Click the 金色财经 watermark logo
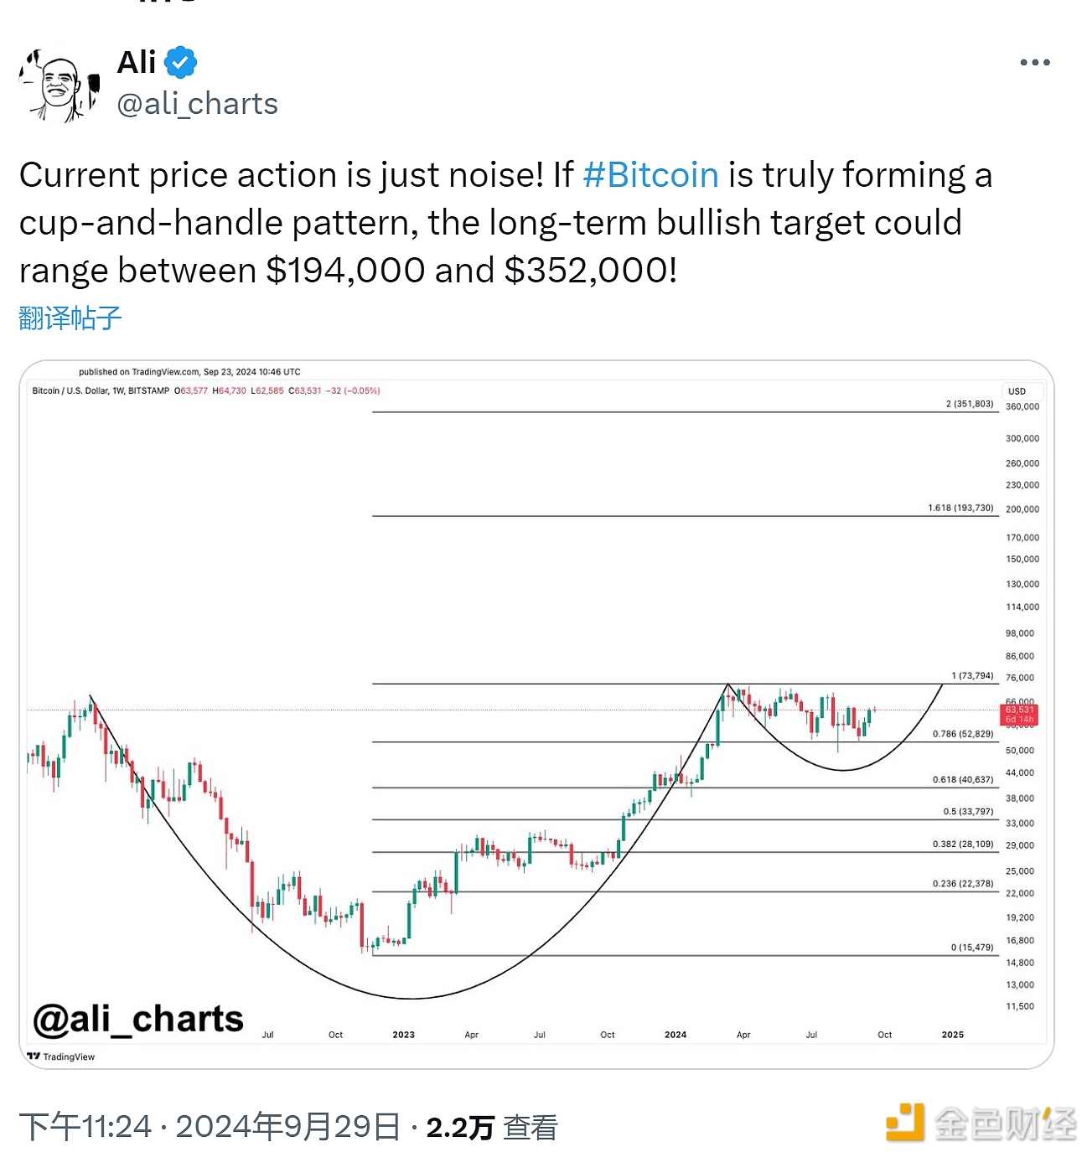Image resolution: width=1087 pixels, height=1152 pixels. click(981, 1124)
